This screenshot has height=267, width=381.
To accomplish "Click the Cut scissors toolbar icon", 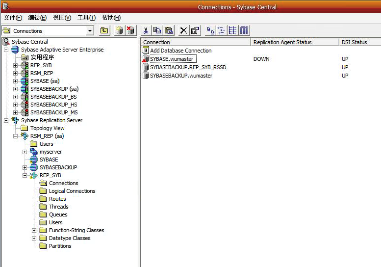I will pos(146,30).
